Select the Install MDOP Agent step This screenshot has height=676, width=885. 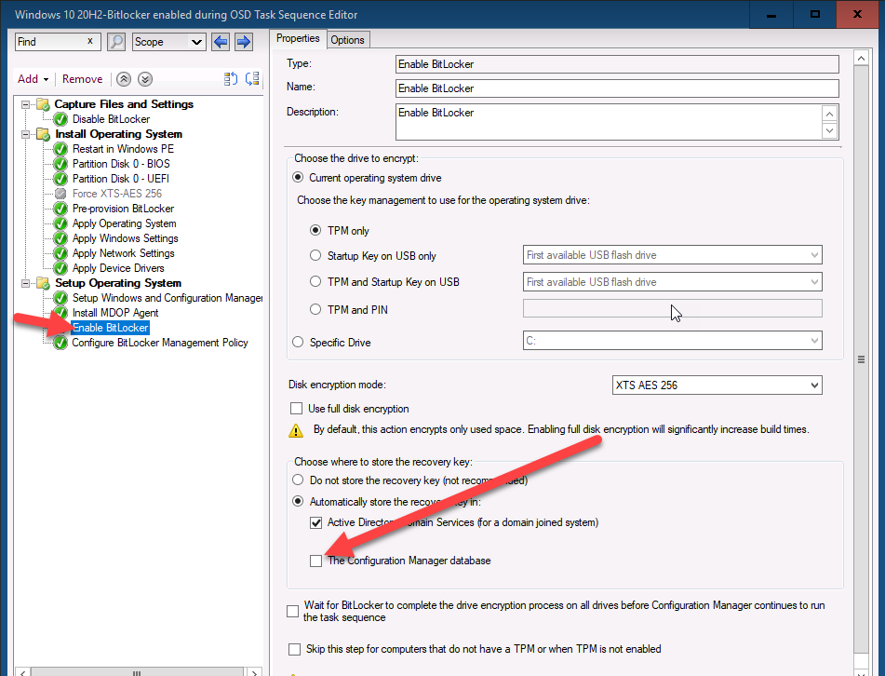(115, 313)
